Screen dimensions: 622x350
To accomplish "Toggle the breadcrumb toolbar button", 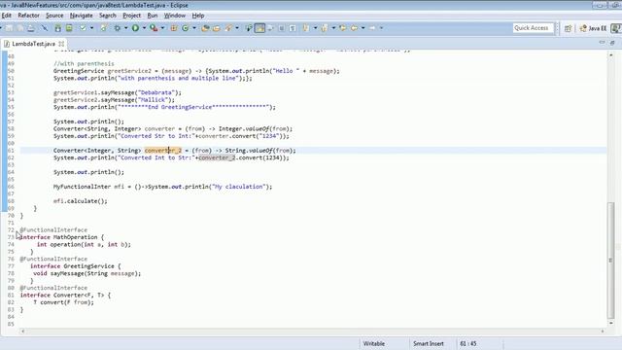I will (249, 28).
